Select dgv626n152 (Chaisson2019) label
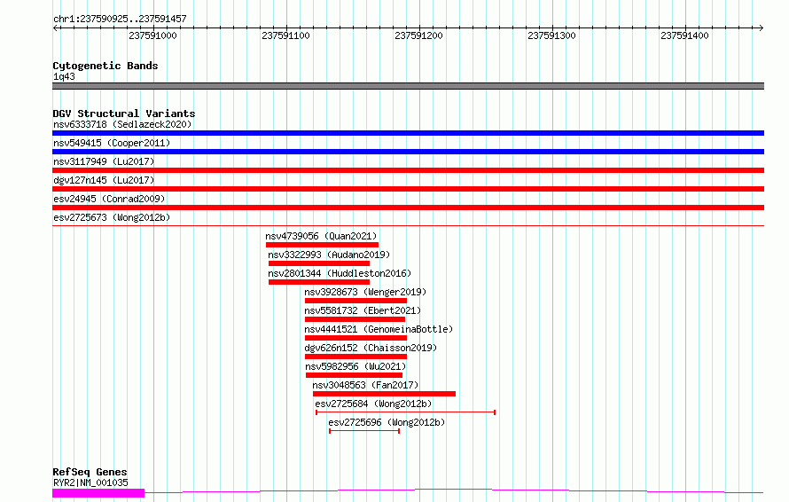Viewport: 789px width, 502px height. (371, 348)
